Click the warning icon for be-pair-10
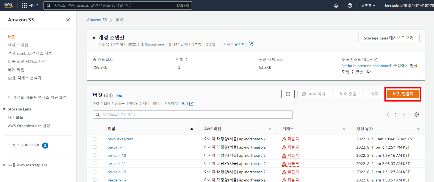Image resolution: width=434 pixels, height=182 pixels. 284,156
